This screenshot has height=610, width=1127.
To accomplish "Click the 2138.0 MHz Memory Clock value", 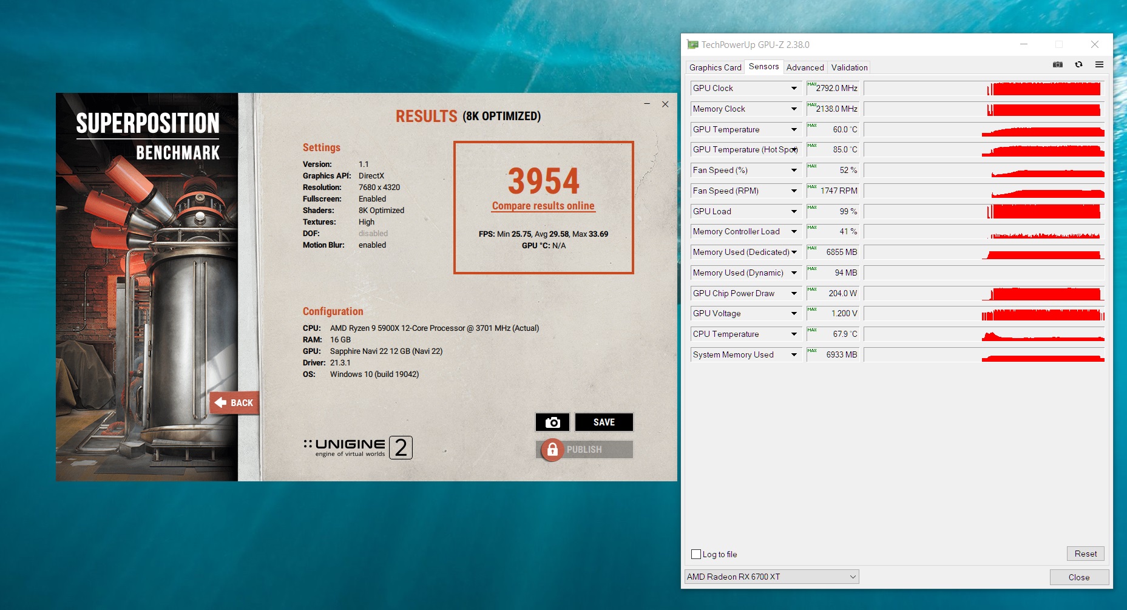I will point(836,109).
